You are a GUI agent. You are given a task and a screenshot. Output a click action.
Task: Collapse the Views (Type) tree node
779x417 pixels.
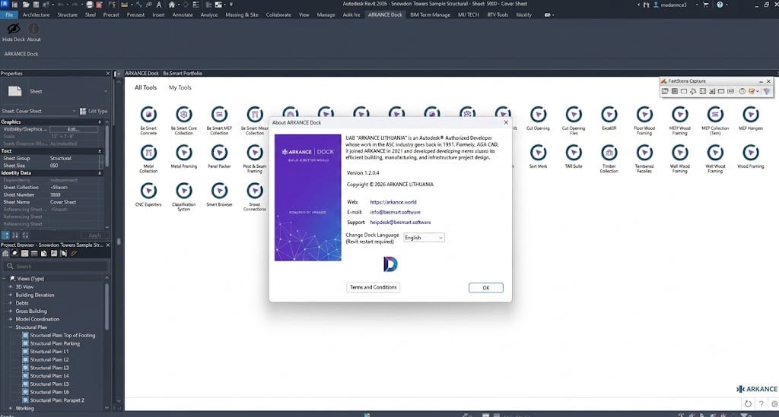5,279
